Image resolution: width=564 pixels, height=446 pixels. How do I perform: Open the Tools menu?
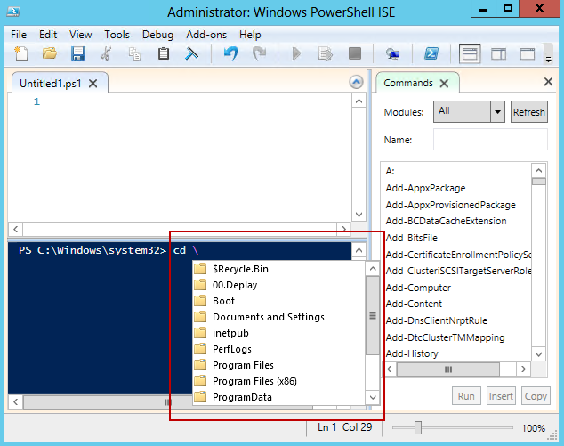117,35
